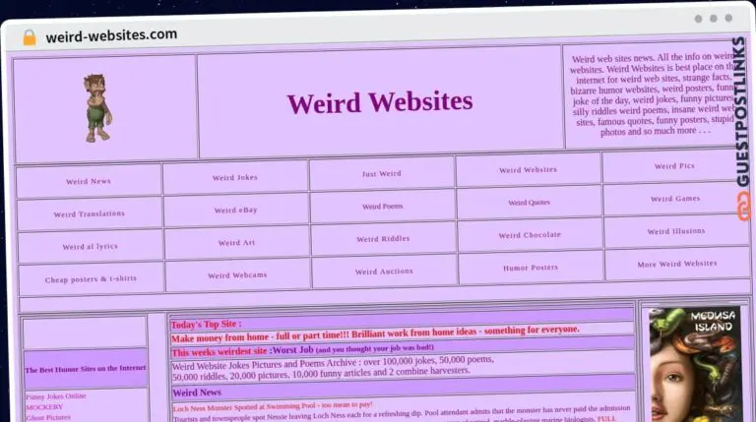Open the Weird Pics menu link
Viewport: 756px width, 422px height.
(x=674, y=166)
